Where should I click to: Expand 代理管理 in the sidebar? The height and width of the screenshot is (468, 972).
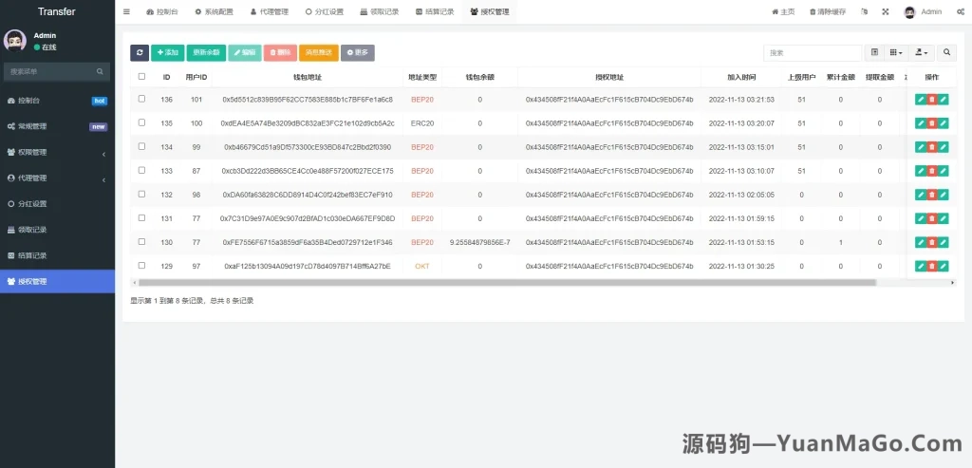point(57,178)
